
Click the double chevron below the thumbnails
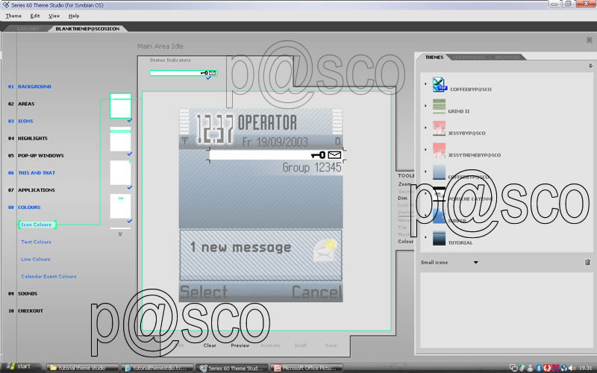(x=120, y=234)
